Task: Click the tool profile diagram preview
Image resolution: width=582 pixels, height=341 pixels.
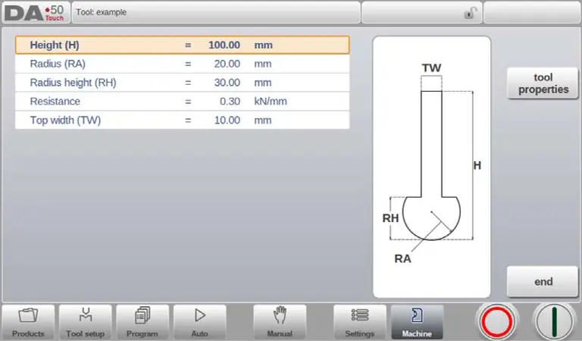Action: point(432,167)
